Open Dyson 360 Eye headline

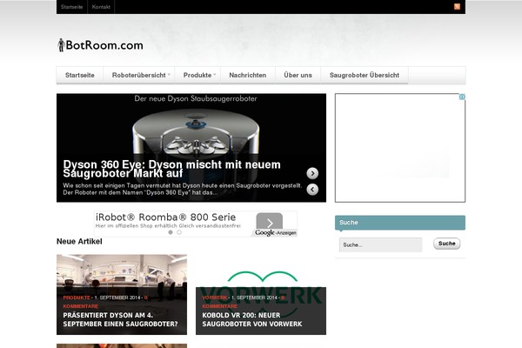171,169
